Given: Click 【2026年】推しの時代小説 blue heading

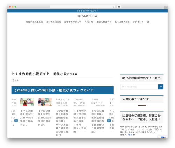Looking at the screenshot, I should (63, 90).
